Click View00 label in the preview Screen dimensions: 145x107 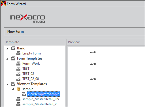coord(93,52)
